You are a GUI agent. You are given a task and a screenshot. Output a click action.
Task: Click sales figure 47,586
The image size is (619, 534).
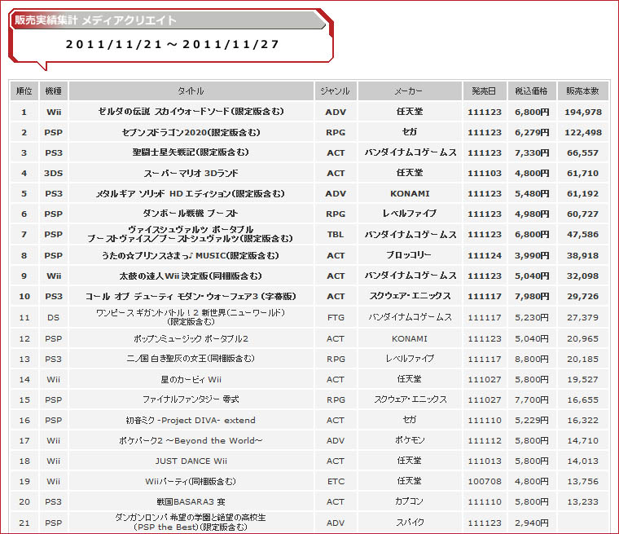click(583, 235)
